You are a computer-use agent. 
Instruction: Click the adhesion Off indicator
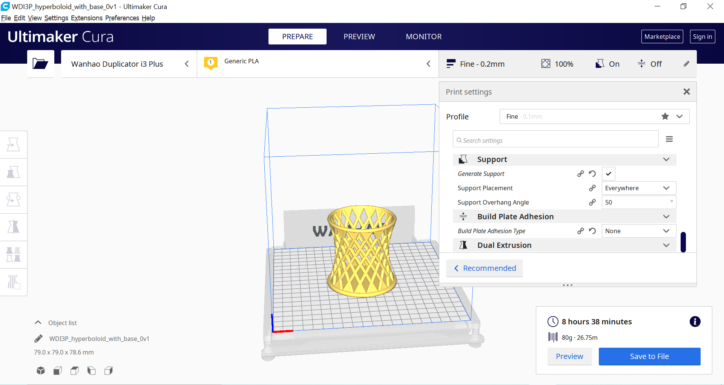tap(650, 64)
